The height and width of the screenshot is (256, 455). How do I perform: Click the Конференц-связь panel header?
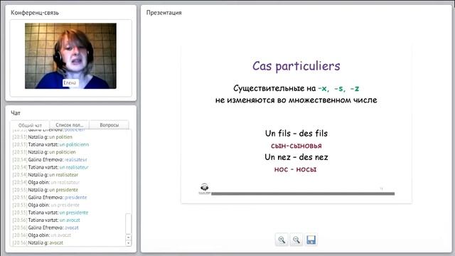[35, 13]
